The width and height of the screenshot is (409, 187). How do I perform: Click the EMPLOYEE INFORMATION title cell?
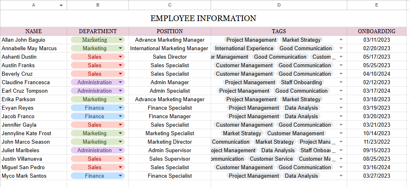coord(203,18)
